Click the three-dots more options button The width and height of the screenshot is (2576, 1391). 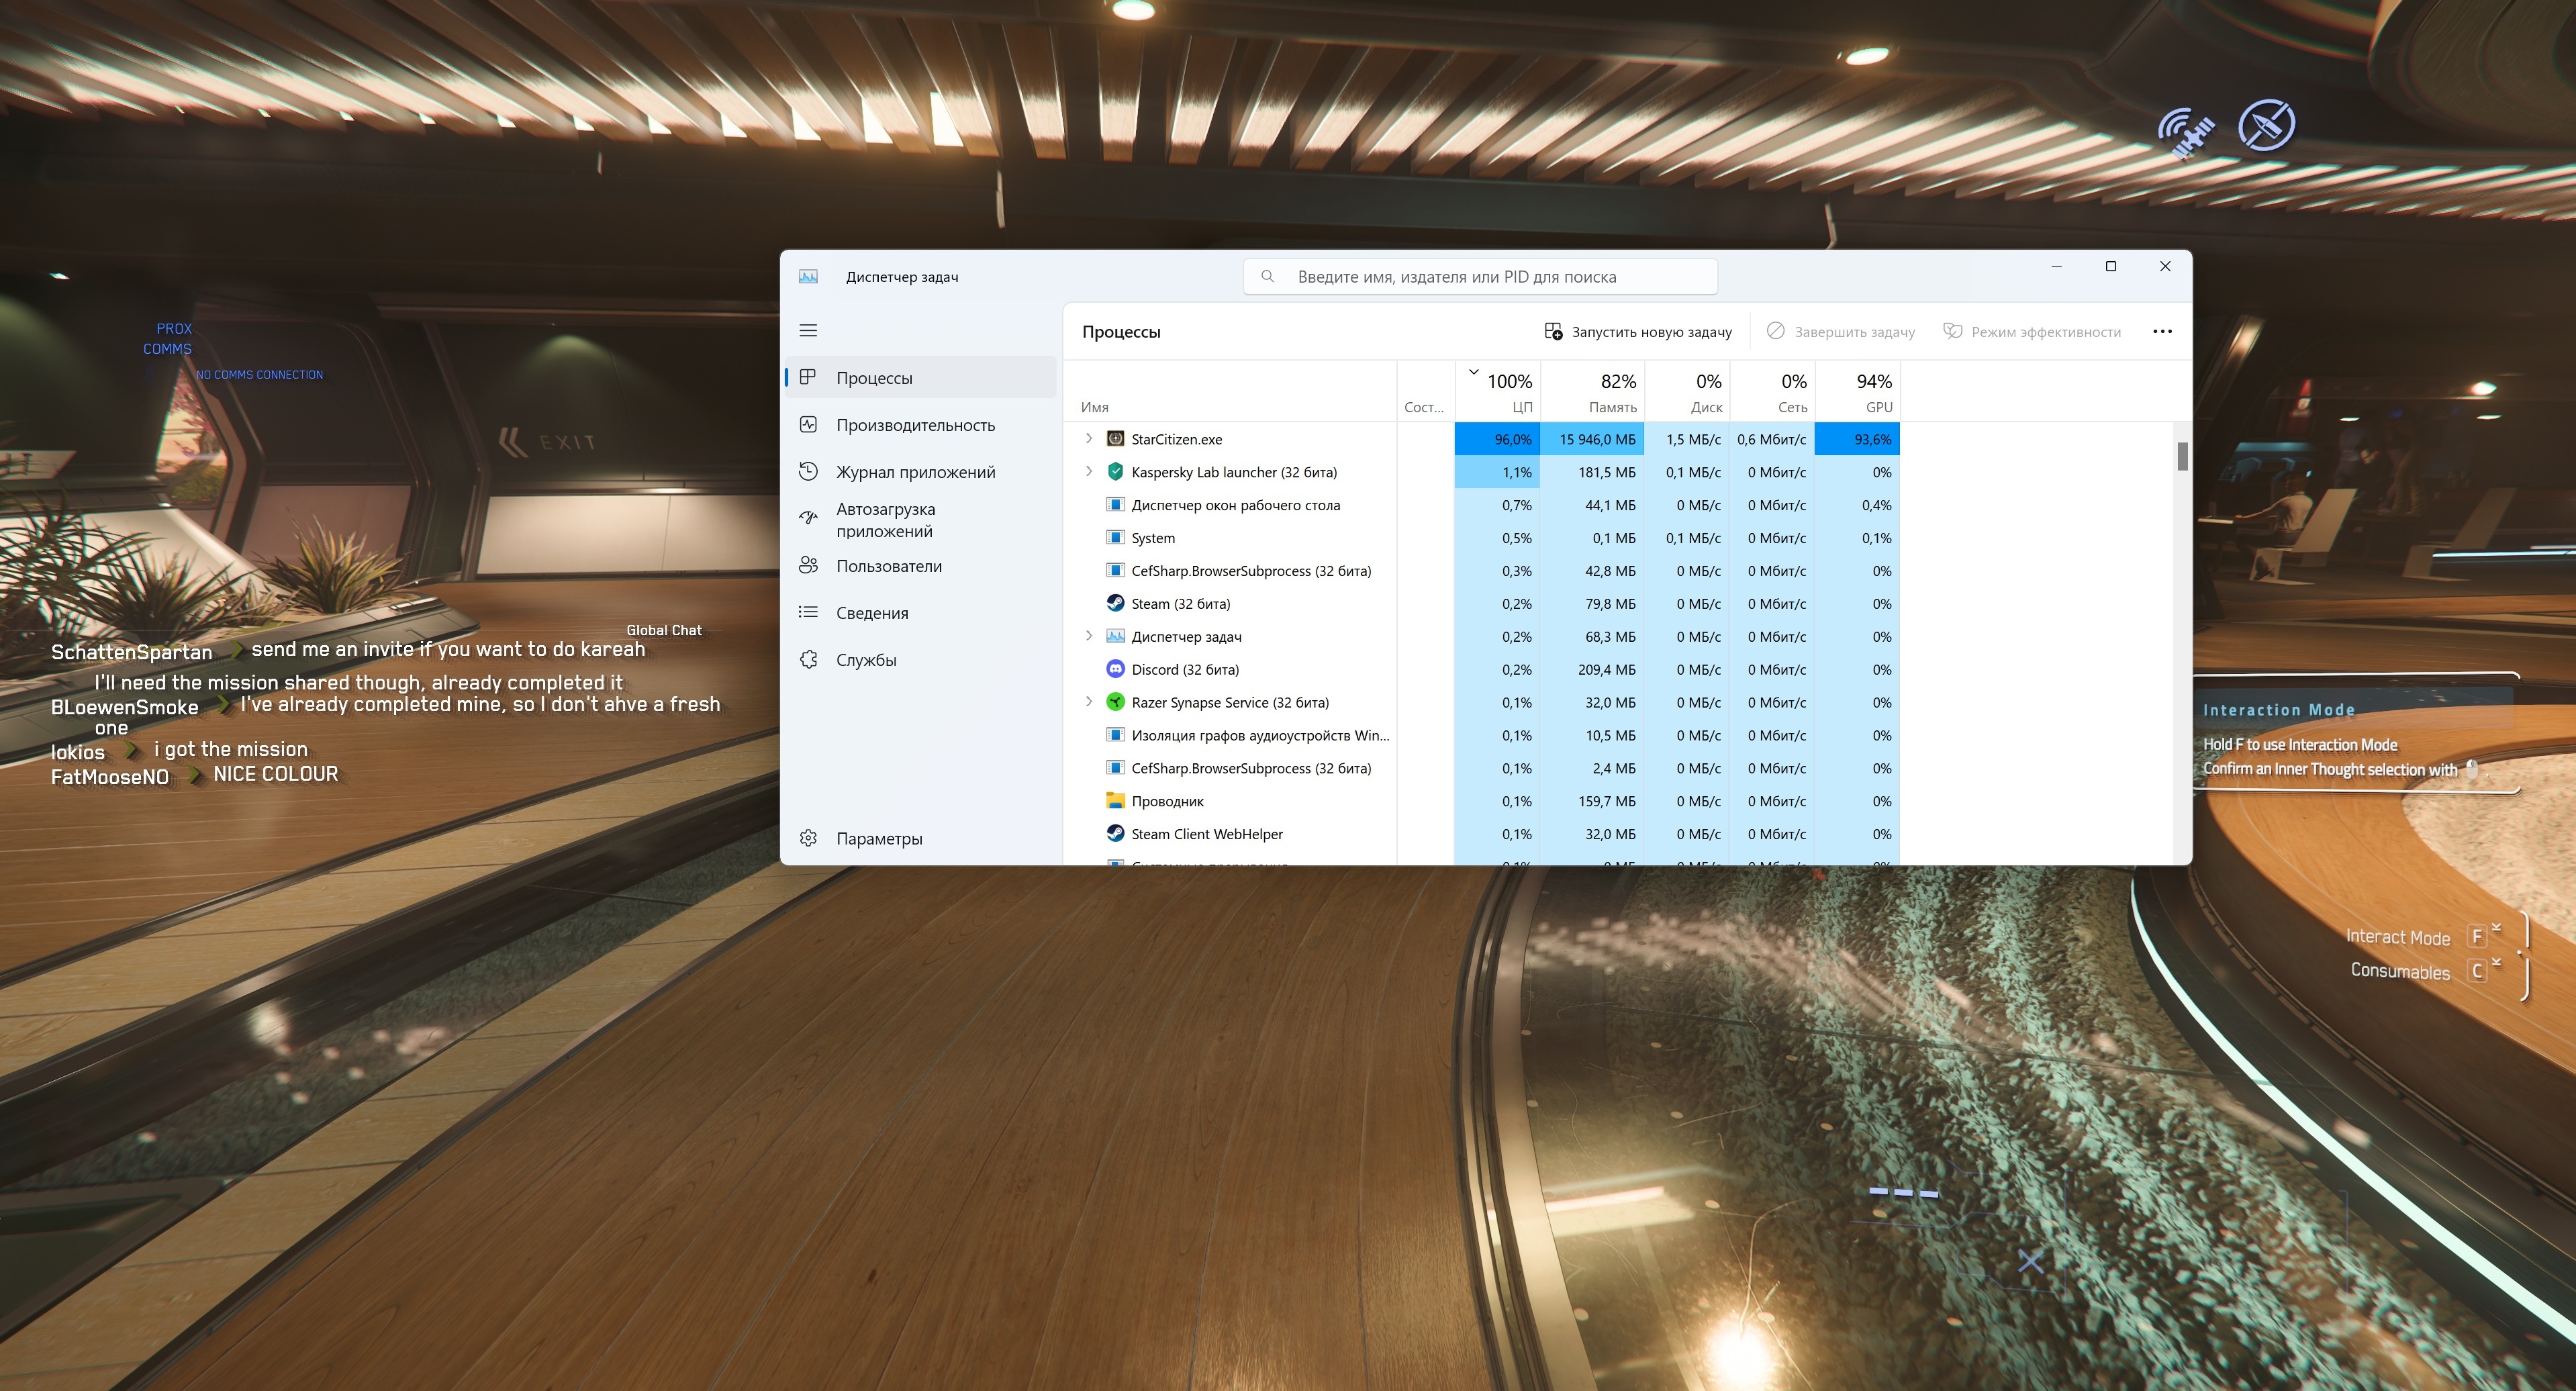point(2162,332)
